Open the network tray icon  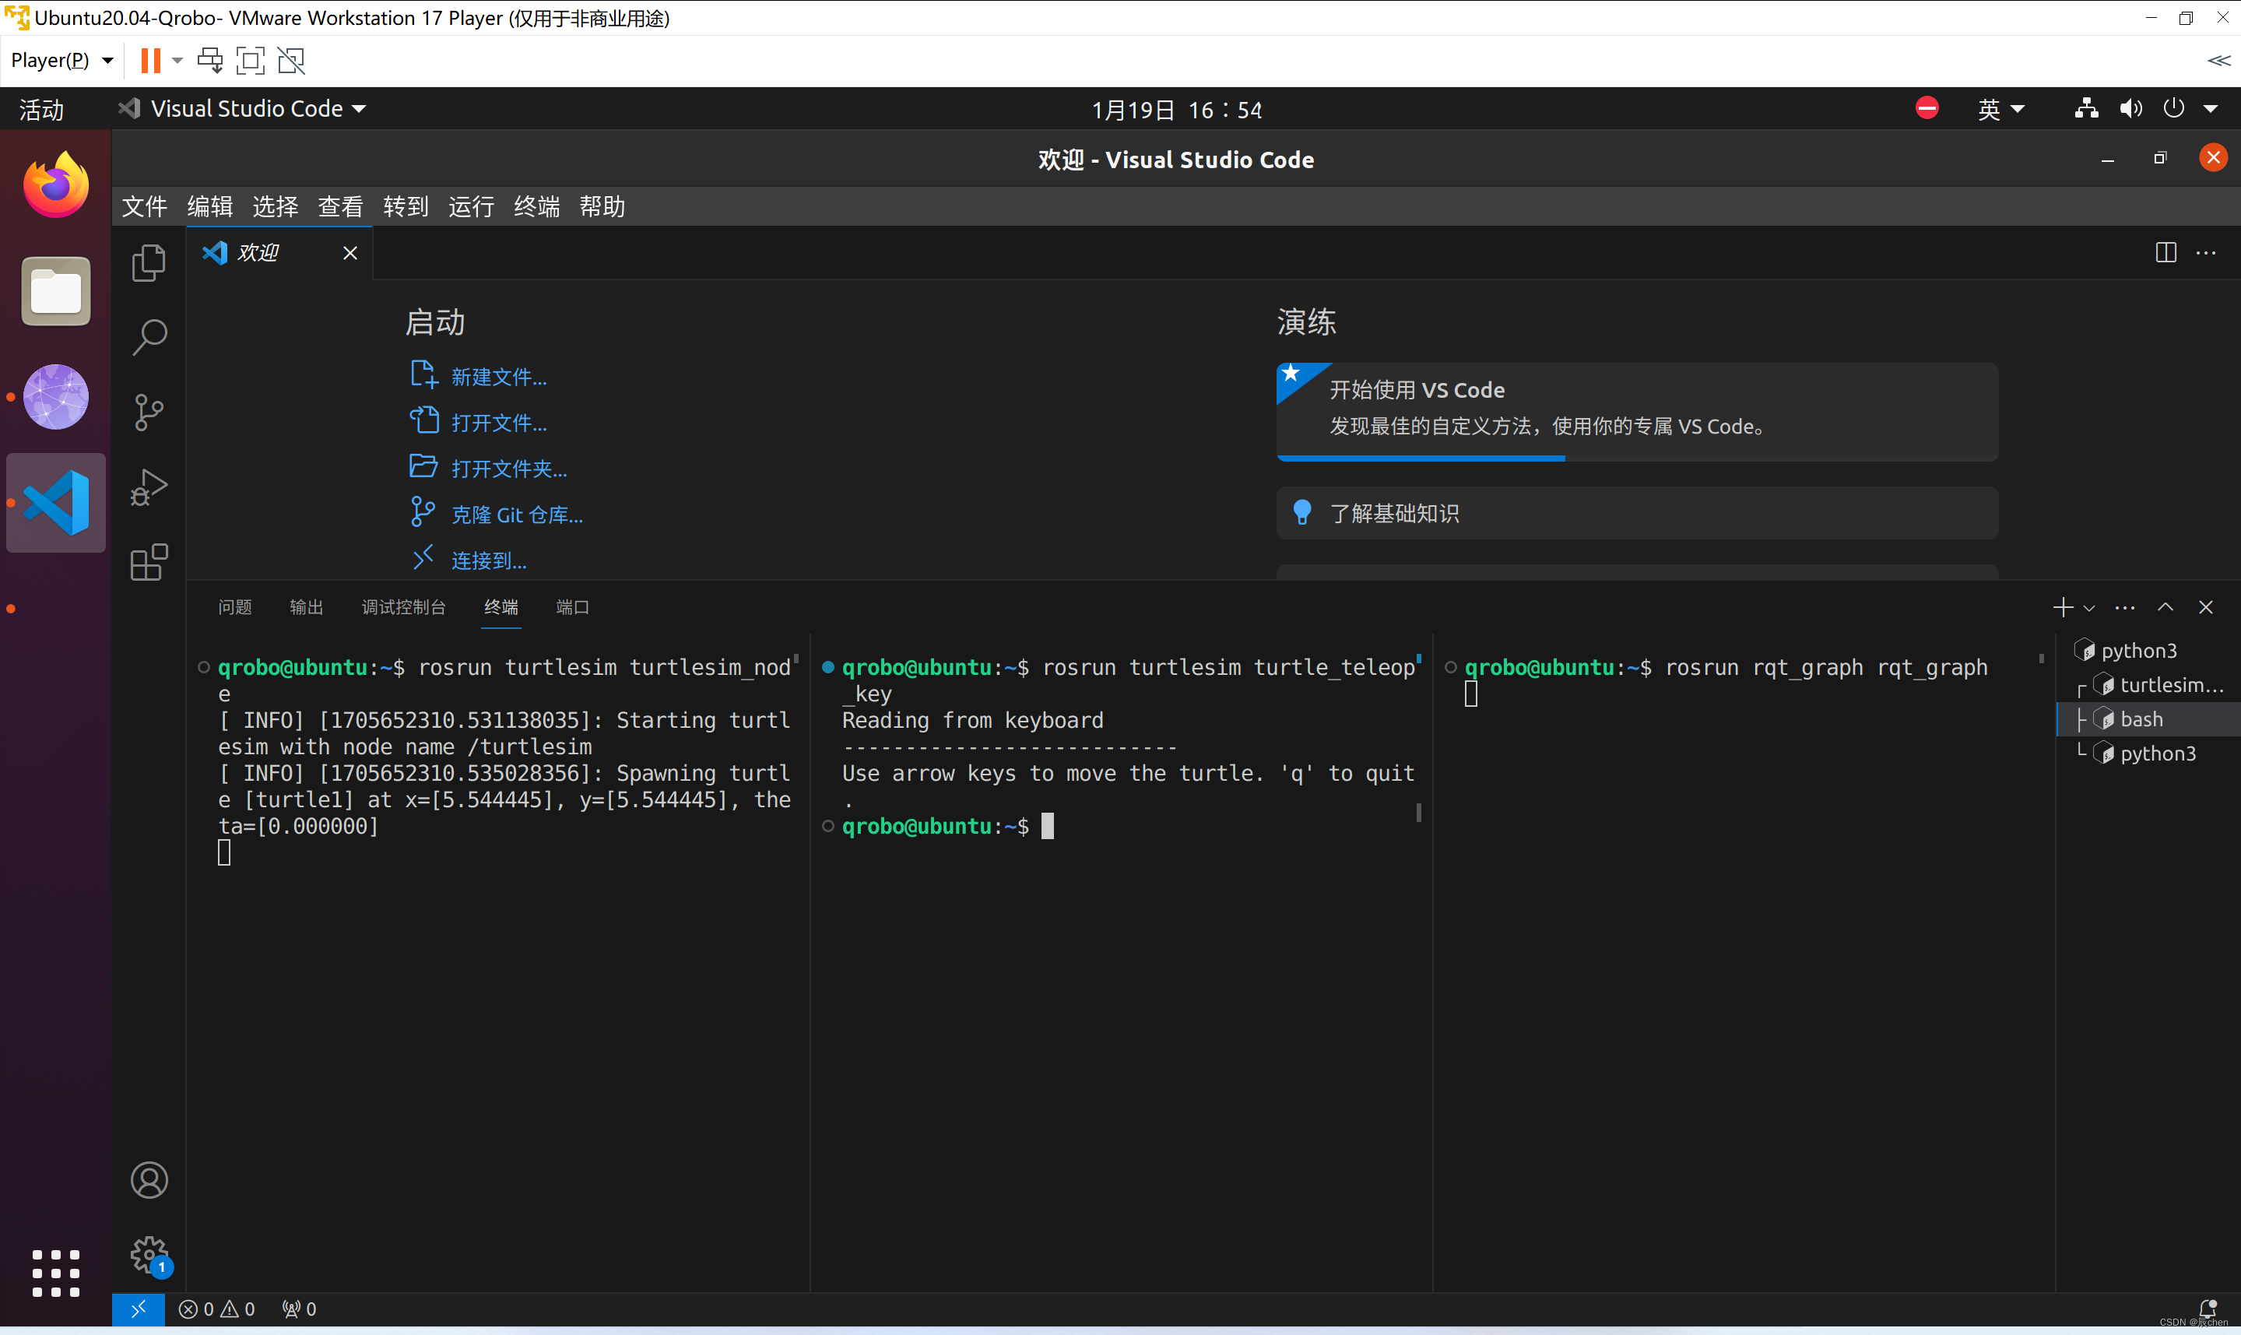[2086, 109]
